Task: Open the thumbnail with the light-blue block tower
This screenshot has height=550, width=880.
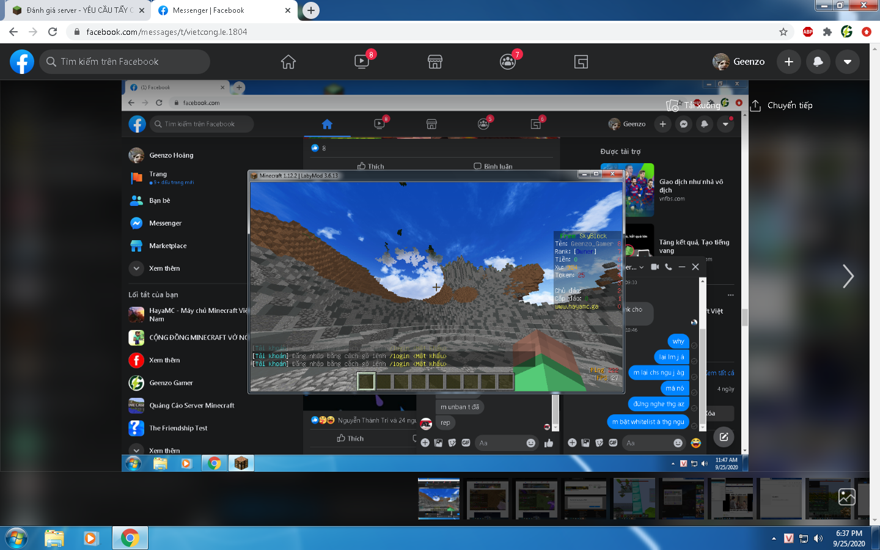Action: [x=634, y=499]
